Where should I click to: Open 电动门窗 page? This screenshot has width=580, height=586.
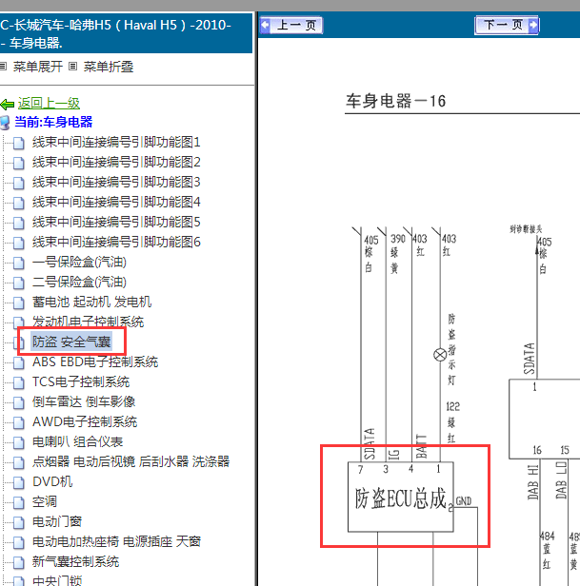(57, 521)
